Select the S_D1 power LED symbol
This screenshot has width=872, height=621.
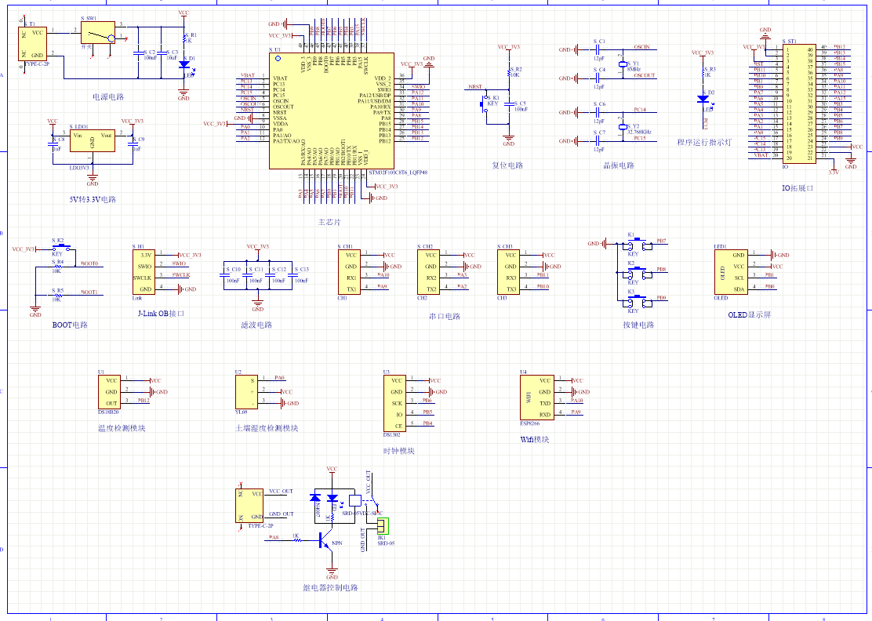click(x=184, y=64)
